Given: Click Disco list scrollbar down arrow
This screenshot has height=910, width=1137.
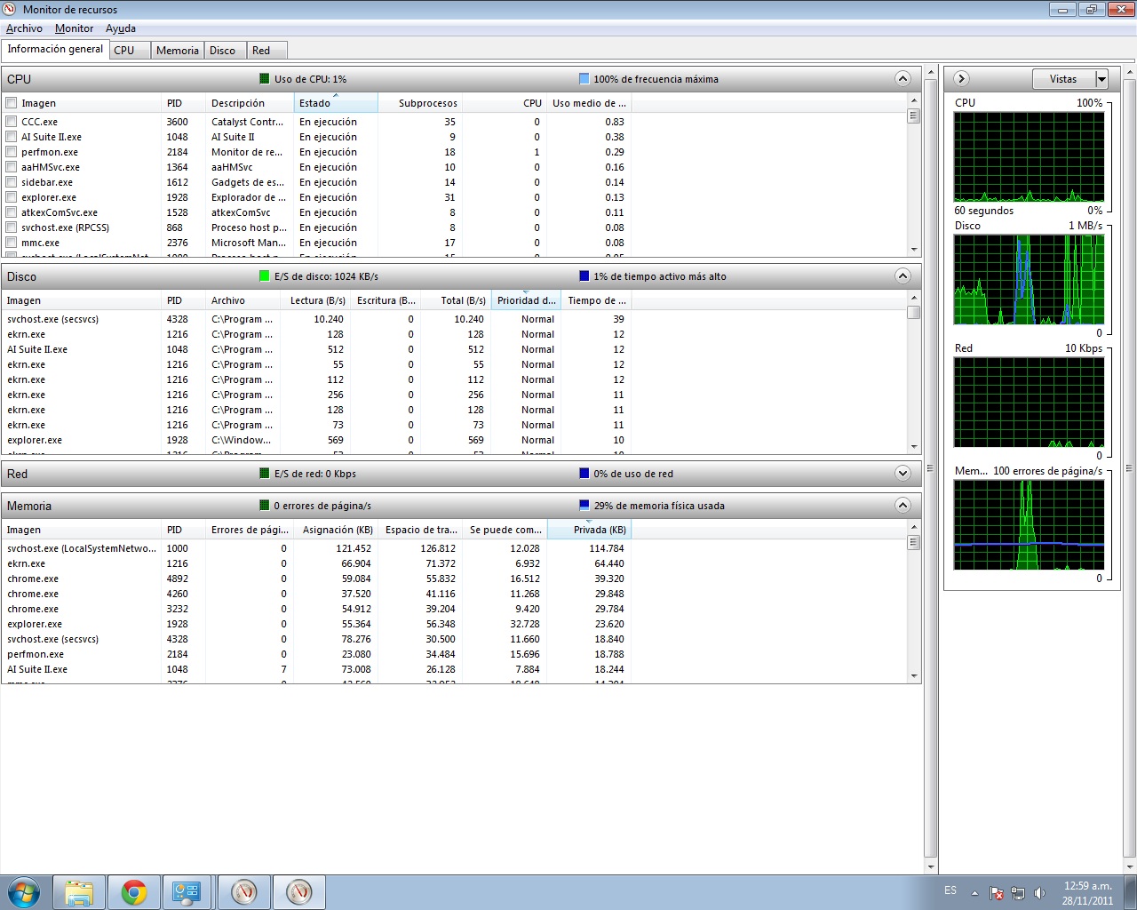Looking at the screenshot, I should [914, 447].
